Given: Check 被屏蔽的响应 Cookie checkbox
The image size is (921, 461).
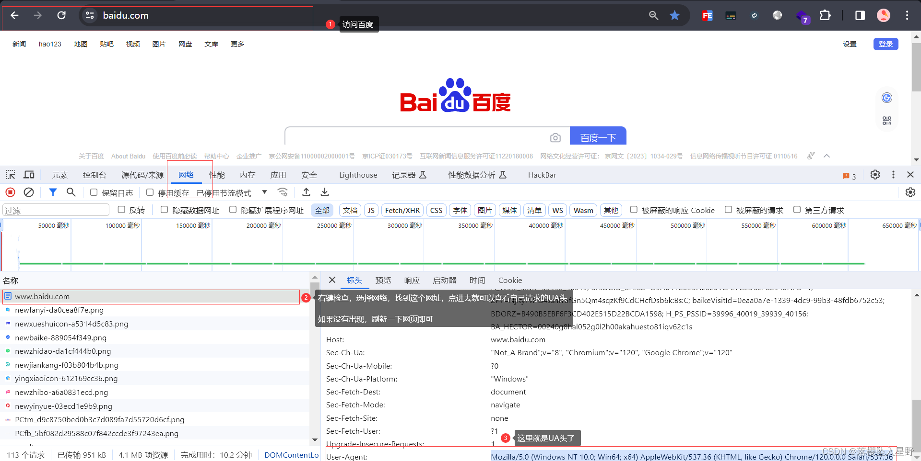Looking at the screenshot, I should 634,210.
